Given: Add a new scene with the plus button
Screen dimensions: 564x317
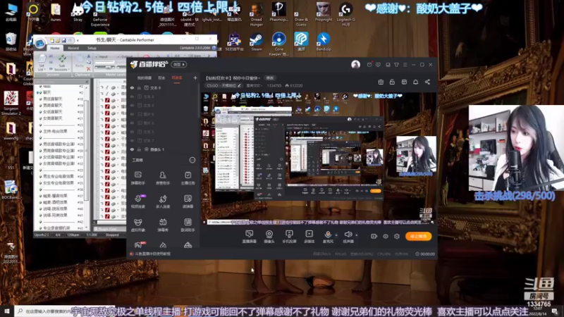Looking at the screenshot, I should point(195,77).
